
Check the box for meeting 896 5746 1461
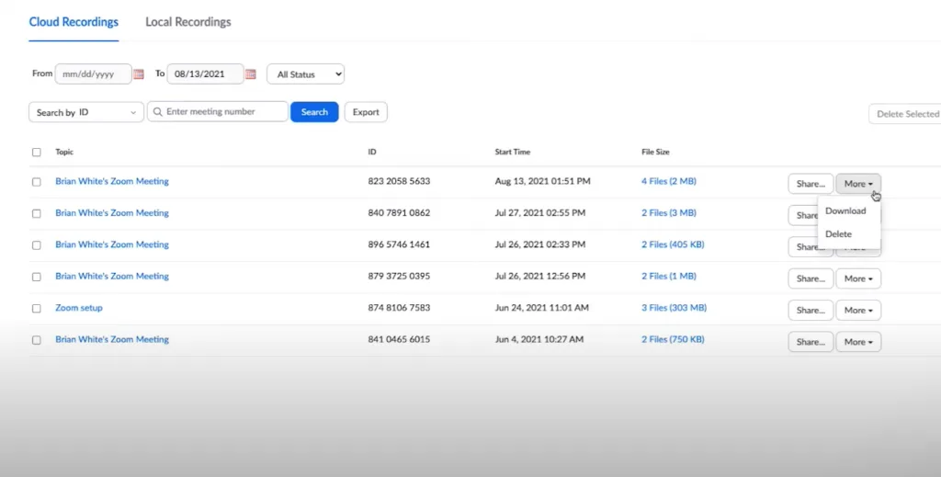pyautogui.click(x=37, y=245)
